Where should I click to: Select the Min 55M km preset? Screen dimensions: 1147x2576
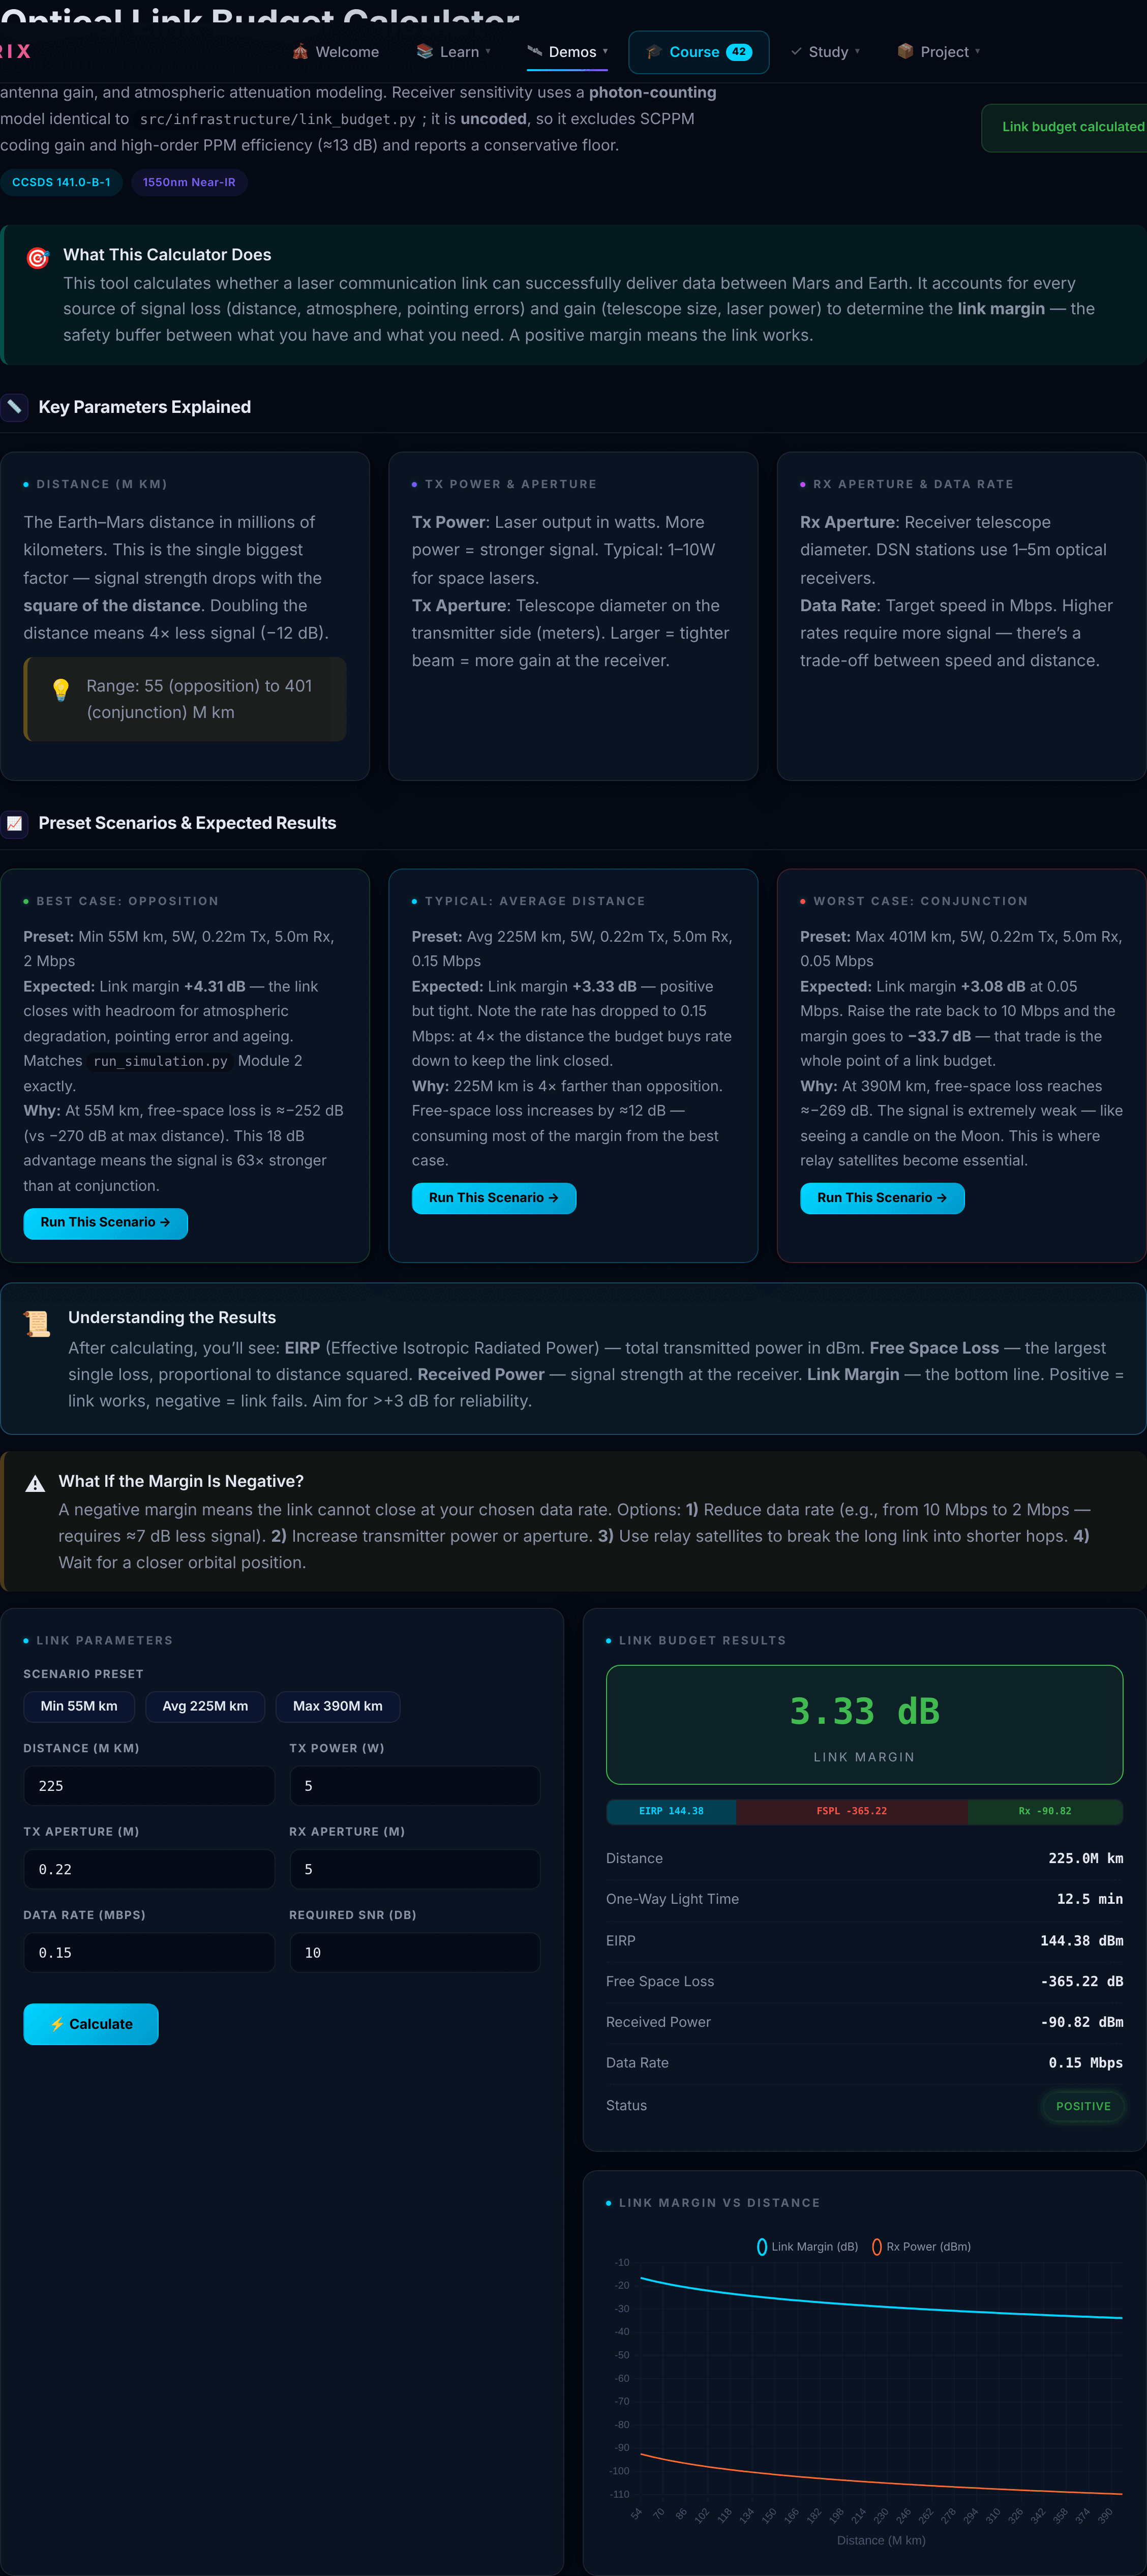79,1706
